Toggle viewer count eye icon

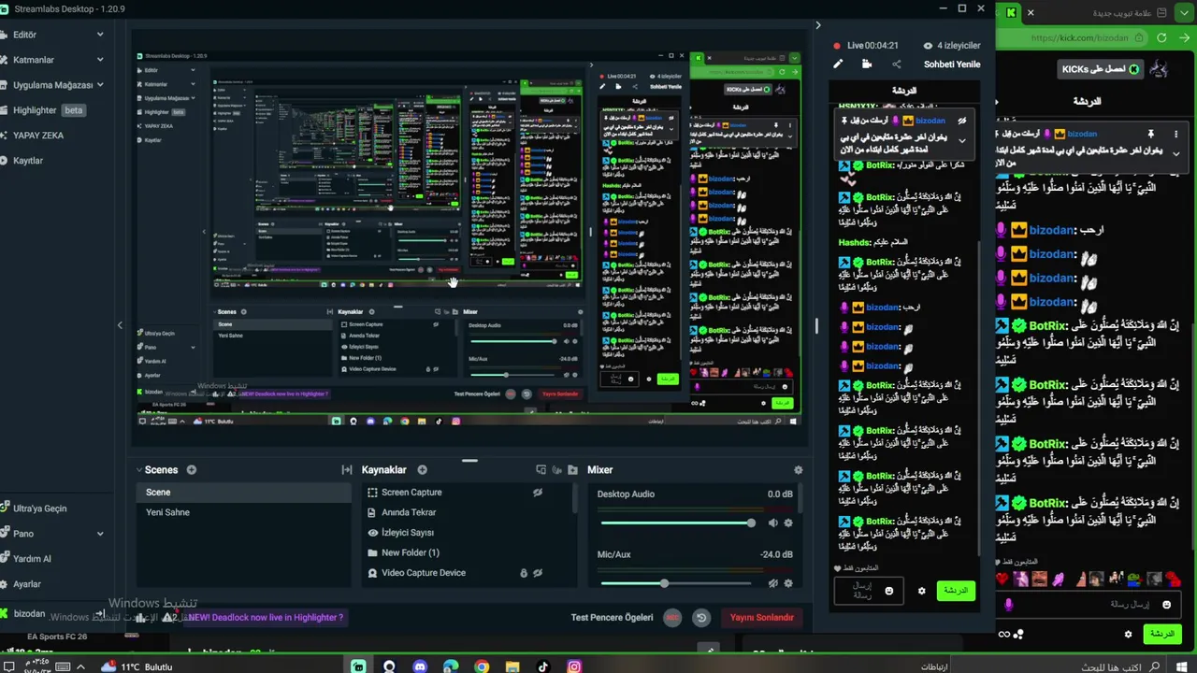coord(928,46)
